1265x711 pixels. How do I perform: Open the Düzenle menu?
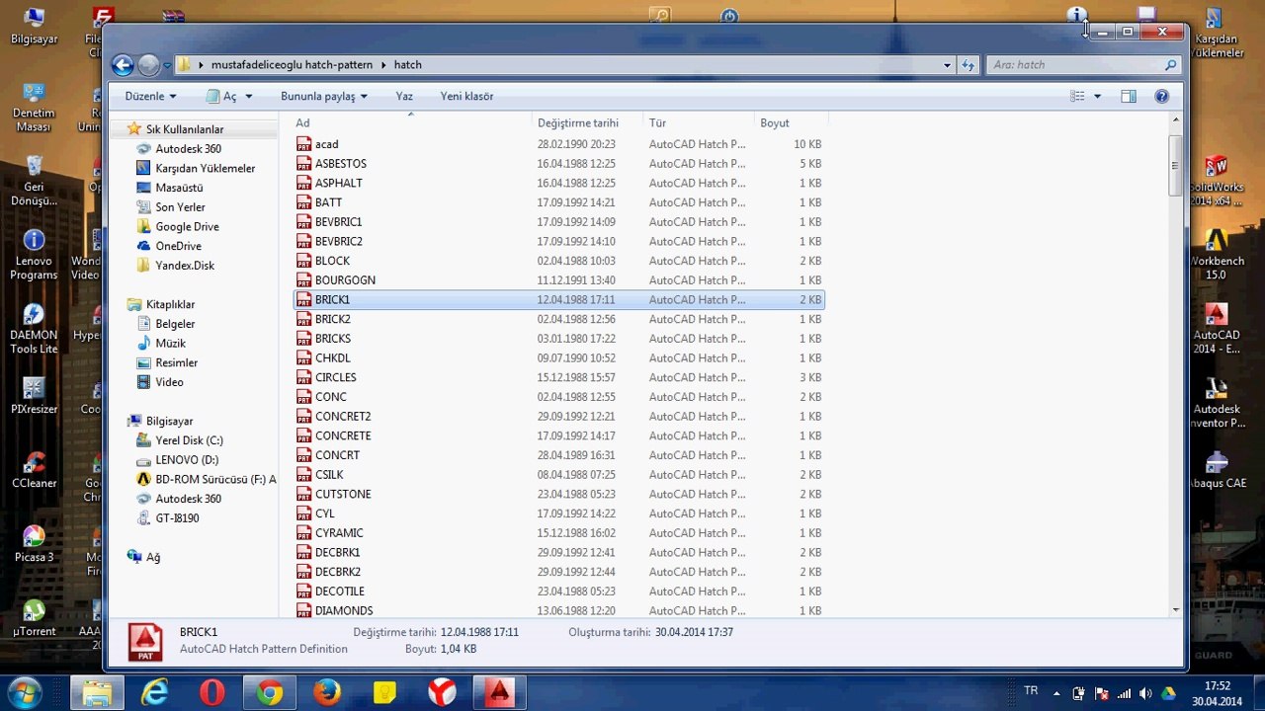click(150, 96)
